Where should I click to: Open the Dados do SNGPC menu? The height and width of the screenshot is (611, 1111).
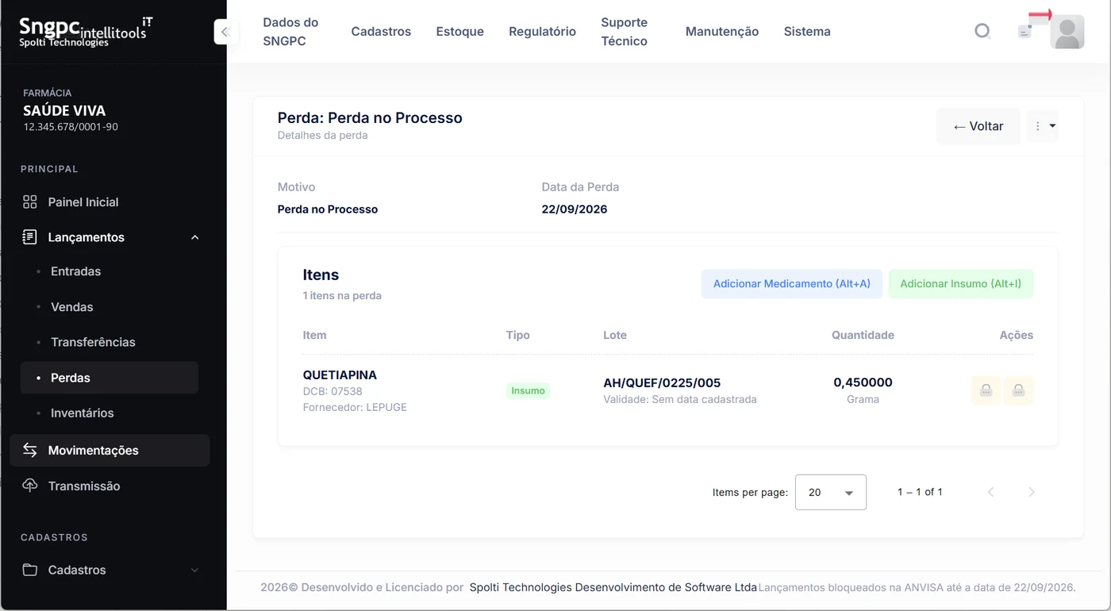pos(290,32)
